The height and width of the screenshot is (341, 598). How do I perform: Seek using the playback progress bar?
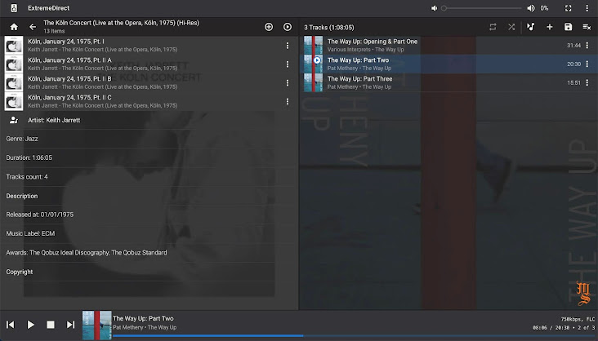click(355, 336)
